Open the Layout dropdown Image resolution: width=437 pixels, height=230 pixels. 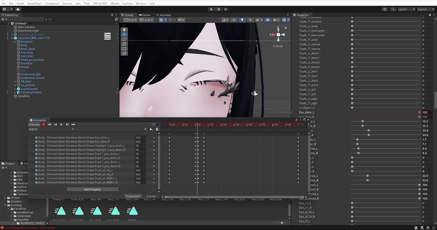tap(425, 9)
